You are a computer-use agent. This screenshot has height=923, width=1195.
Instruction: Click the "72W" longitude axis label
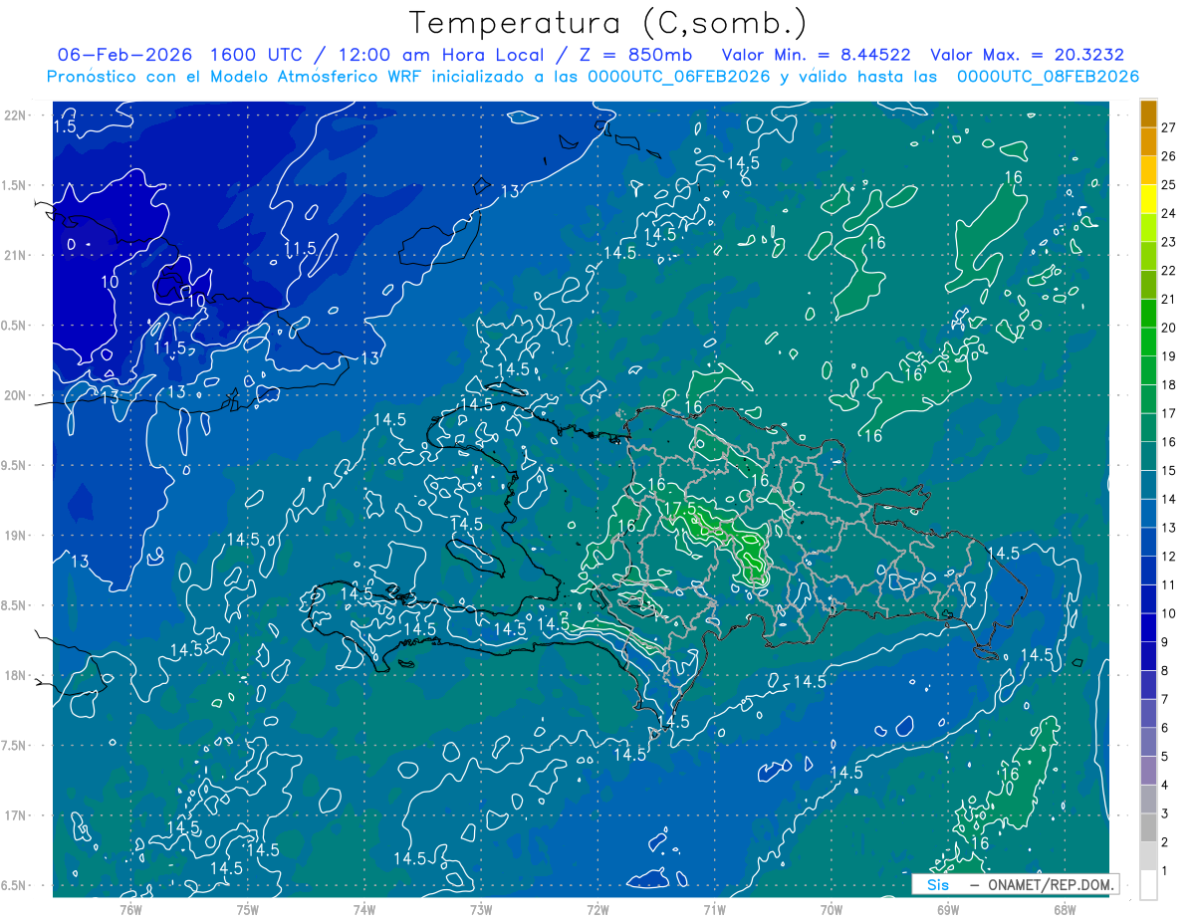tap(597, 909)
